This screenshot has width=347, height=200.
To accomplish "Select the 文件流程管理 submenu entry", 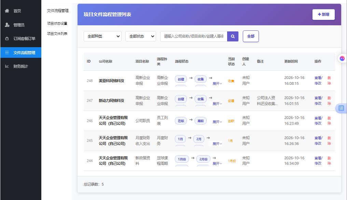I will pos(58,11).
